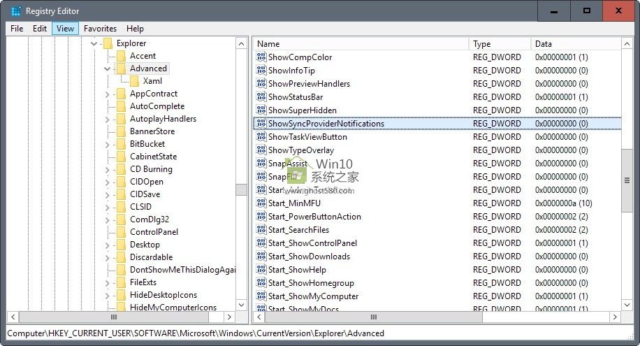The height and width of the screenshot is (346, 640).
Task: Expand the AppContract key
Action: coord(108,94)
